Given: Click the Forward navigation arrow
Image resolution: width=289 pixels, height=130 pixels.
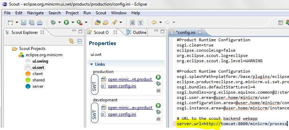Looking at the screenshot, I should coord(167,22).
